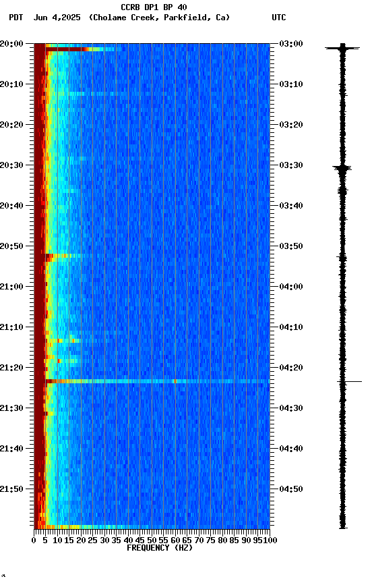The height and width of the screenshot is (583, 372).
Task: Click the UTC time label "04:50"
Action: [x=291, y=490]
